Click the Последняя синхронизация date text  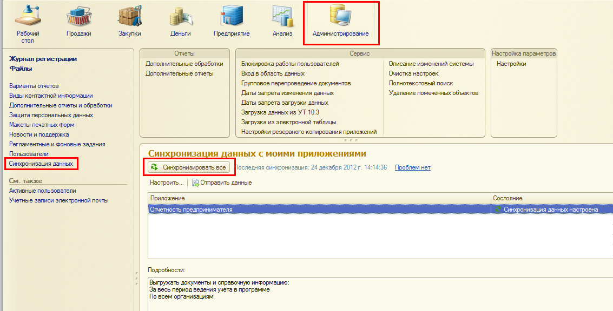311,167
